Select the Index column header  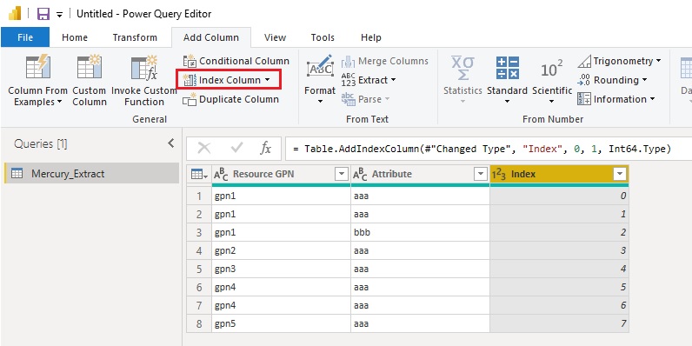tap(559, 175)
